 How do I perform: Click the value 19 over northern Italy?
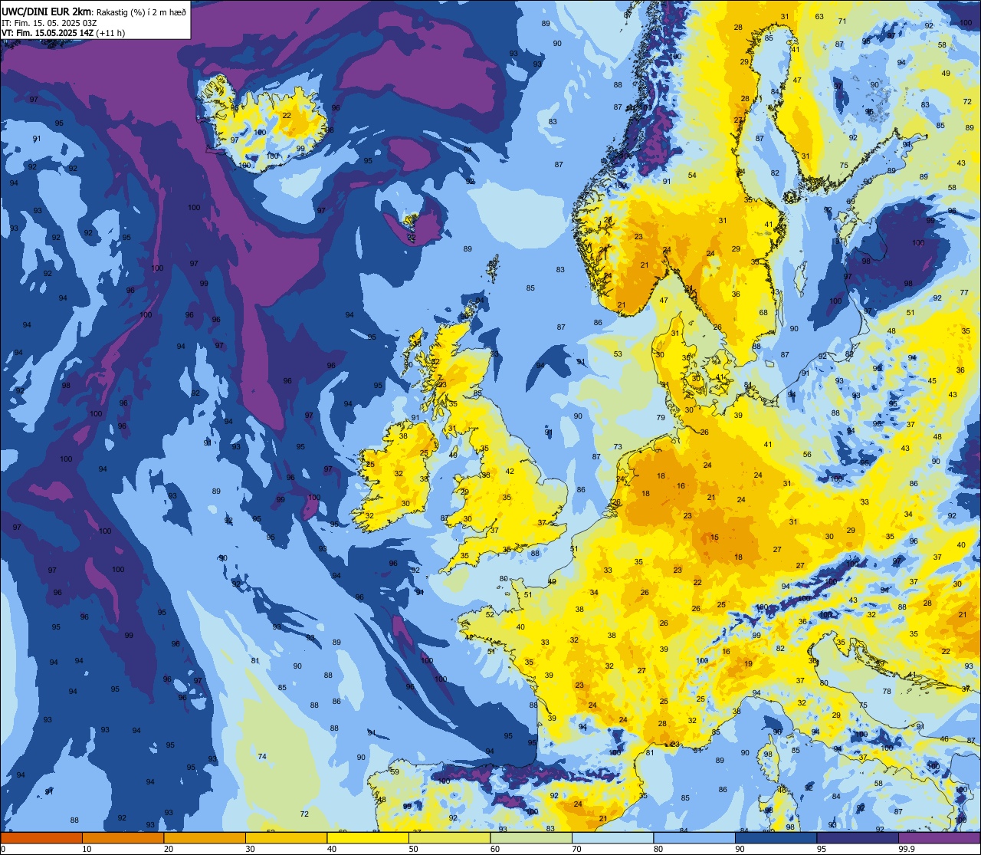(748, 664)
